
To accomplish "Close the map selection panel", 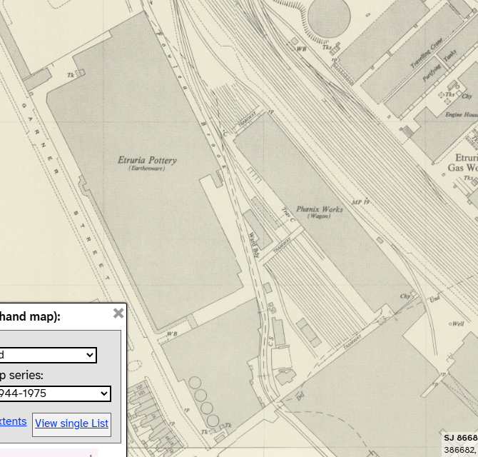I will pos(118,313).
